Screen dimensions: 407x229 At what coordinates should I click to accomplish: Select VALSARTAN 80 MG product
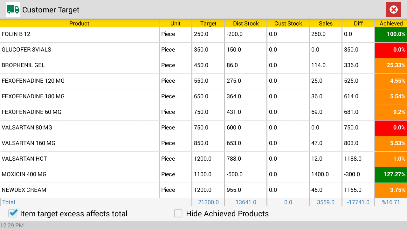coord(203,128)
